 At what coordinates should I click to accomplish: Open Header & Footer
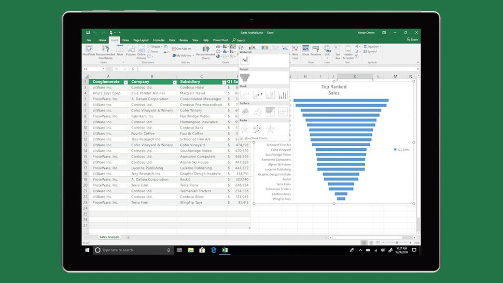coord(348,52)
